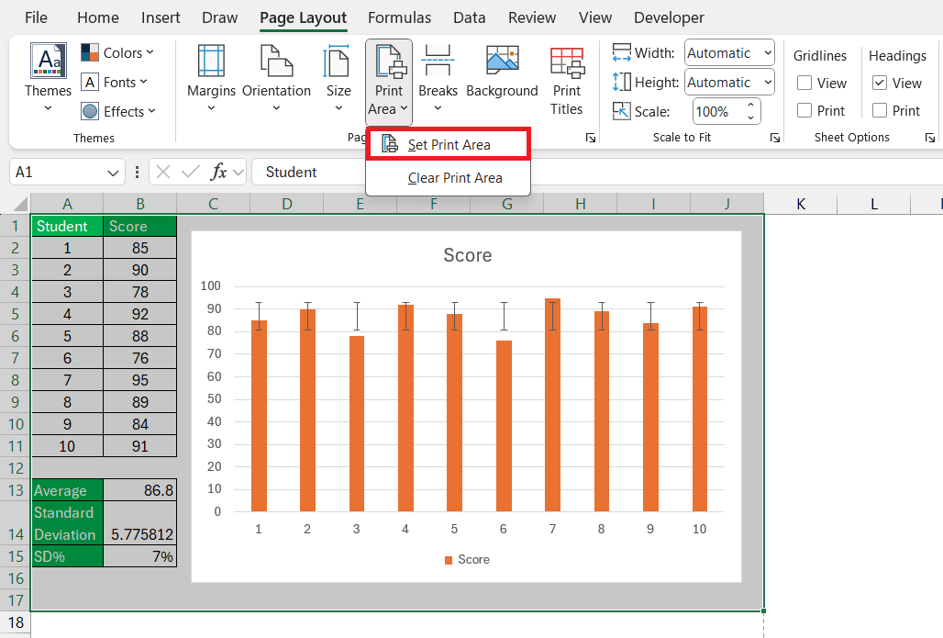The width and height of the screenshot is (943, 638).
Task: Click the Scale percentage icon
Action: tap(621, 111)
